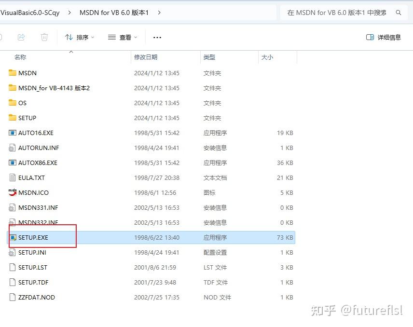Select MSDN331.INF file name
Screen dimensions: 413x327
(x=38, y=208)
